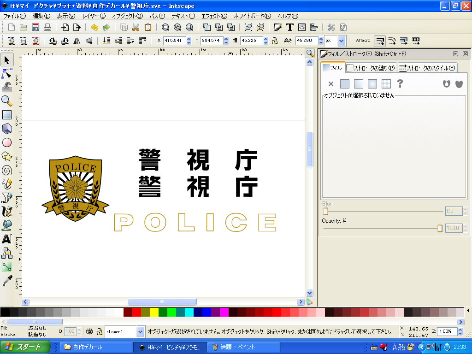
Task: Toggle Affect stroke width scaling button
Action: [380, 41]
